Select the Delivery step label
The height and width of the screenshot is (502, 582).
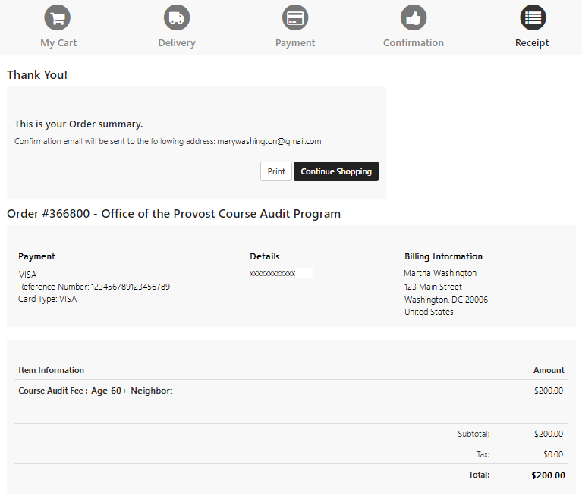pos(177,43)
